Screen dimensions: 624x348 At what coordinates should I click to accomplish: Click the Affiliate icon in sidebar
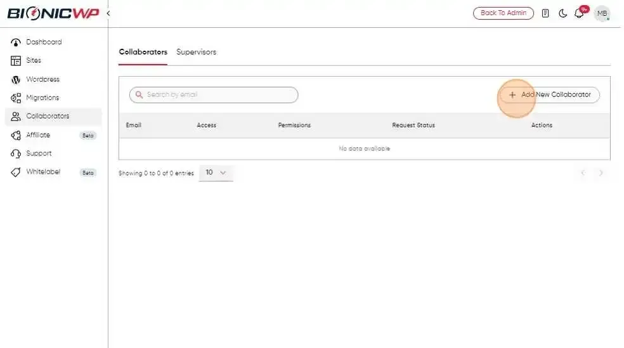[15, 135]
